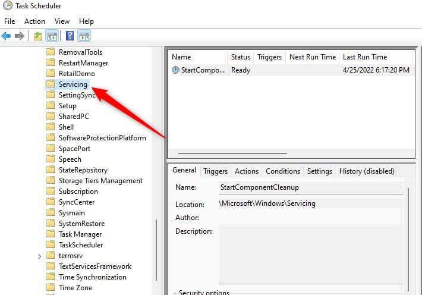Click the horizontal scrollbar in the task list
The width and height of the screenshot is (422, 295).
[x=232, y=153]
